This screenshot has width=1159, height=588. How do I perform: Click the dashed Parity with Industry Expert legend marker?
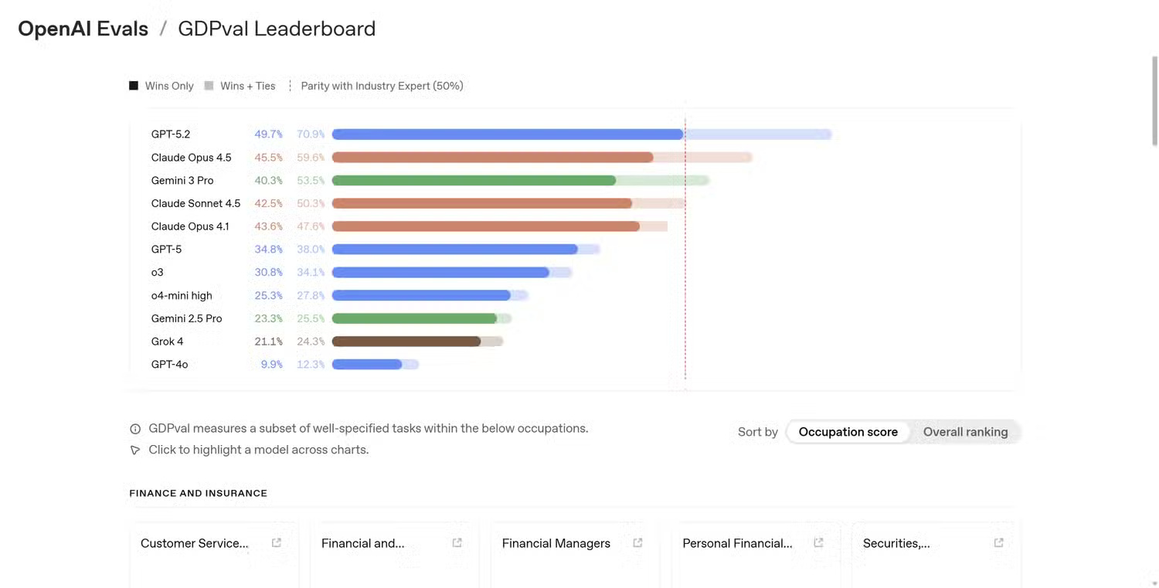tap(290, 86)
